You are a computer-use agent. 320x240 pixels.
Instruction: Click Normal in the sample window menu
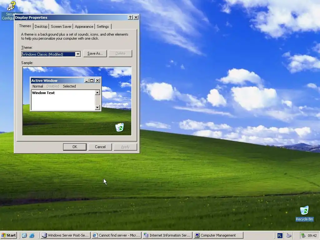click(38, 86)
